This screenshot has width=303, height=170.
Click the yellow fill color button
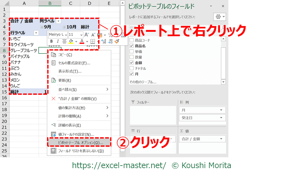pyautogui.click(x=71, y=41)
